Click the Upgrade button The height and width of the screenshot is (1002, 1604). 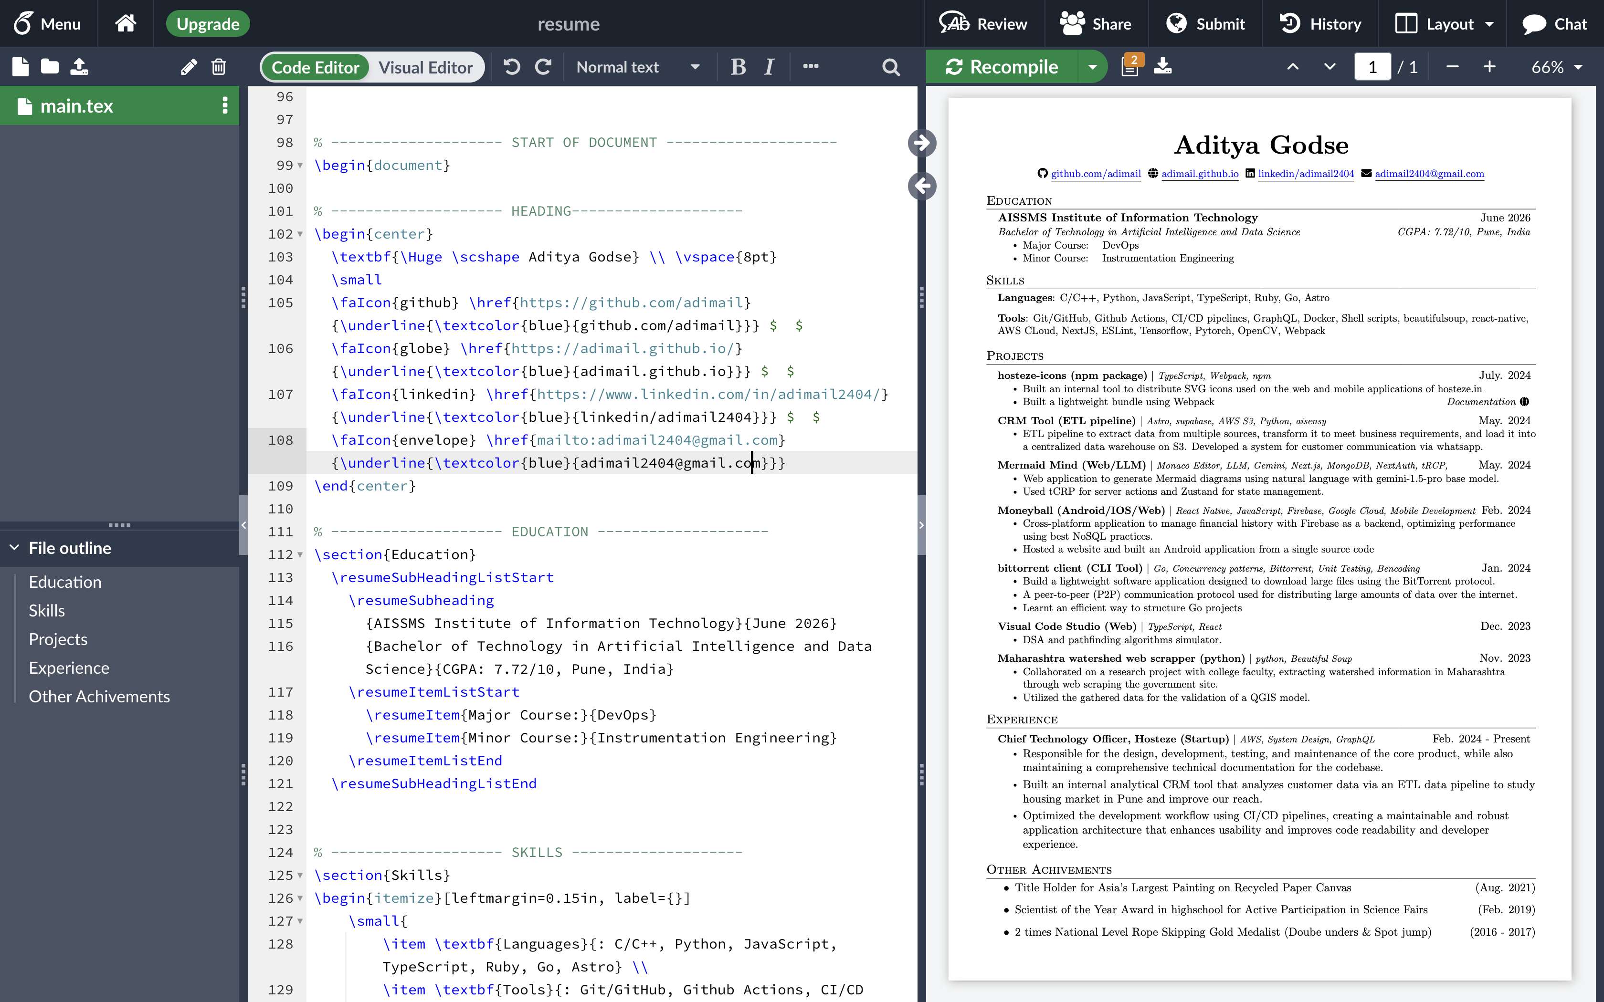coord(208,24)
